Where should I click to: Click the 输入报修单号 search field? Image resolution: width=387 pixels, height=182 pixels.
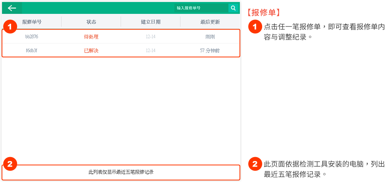[x=201, y=8]
